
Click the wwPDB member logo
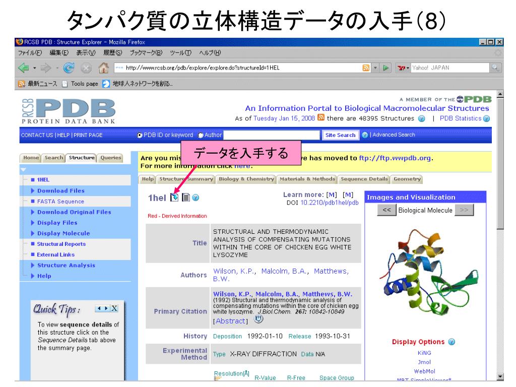(474, 99)
